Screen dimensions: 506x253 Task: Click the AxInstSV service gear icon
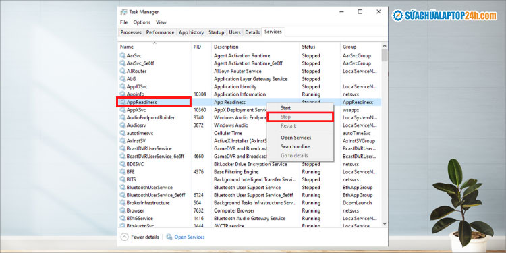coord(123,141)
